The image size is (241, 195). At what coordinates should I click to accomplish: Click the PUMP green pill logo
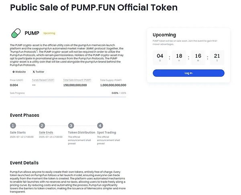pos(16,33)
